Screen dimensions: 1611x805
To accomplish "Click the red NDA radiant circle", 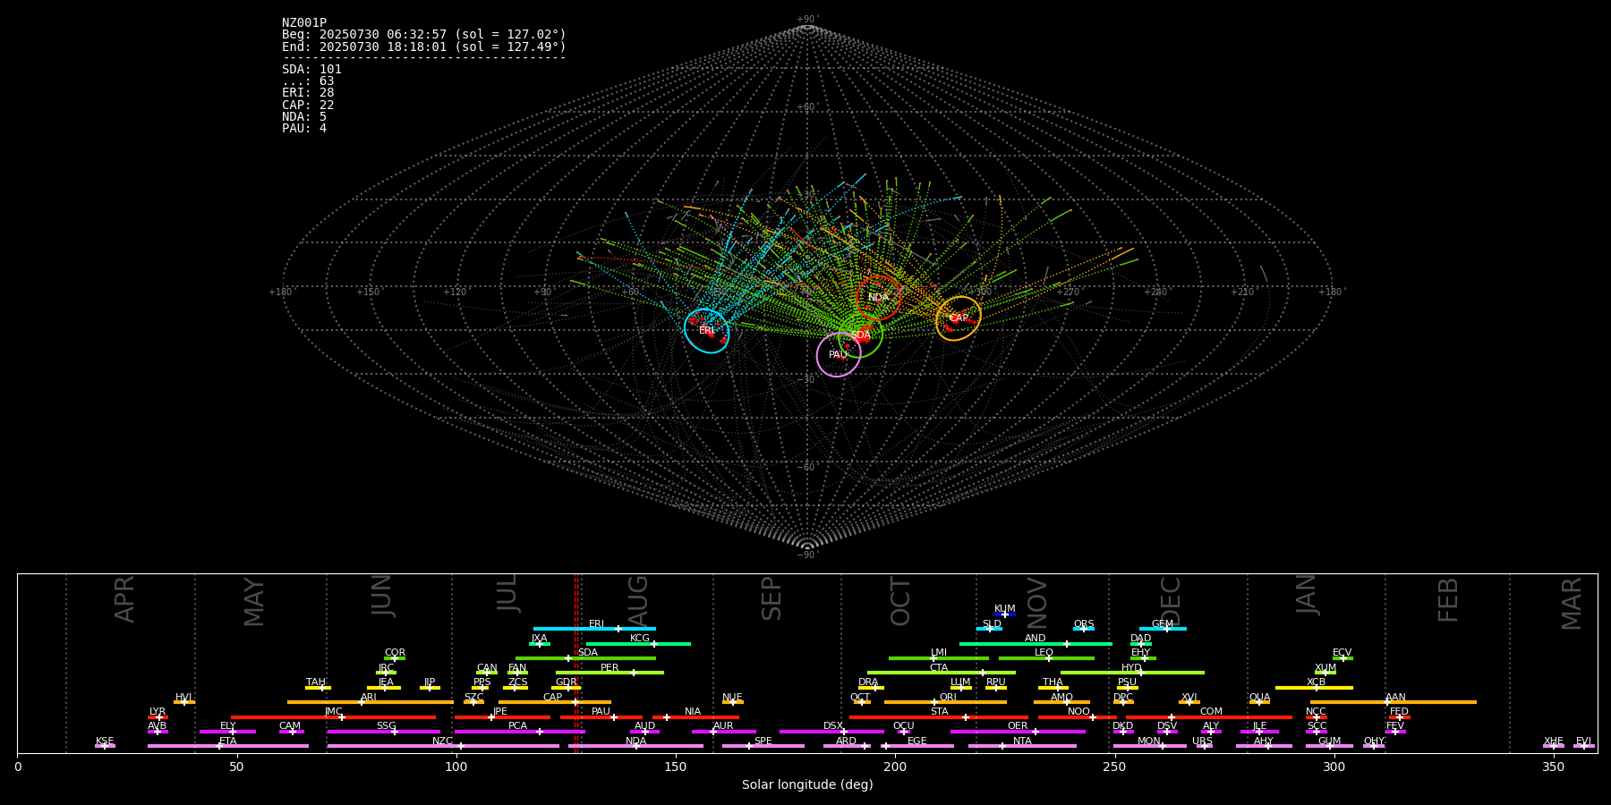I will (878, 298).
